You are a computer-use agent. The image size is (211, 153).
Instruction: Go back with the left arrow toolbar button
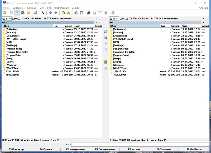(50, 12)
